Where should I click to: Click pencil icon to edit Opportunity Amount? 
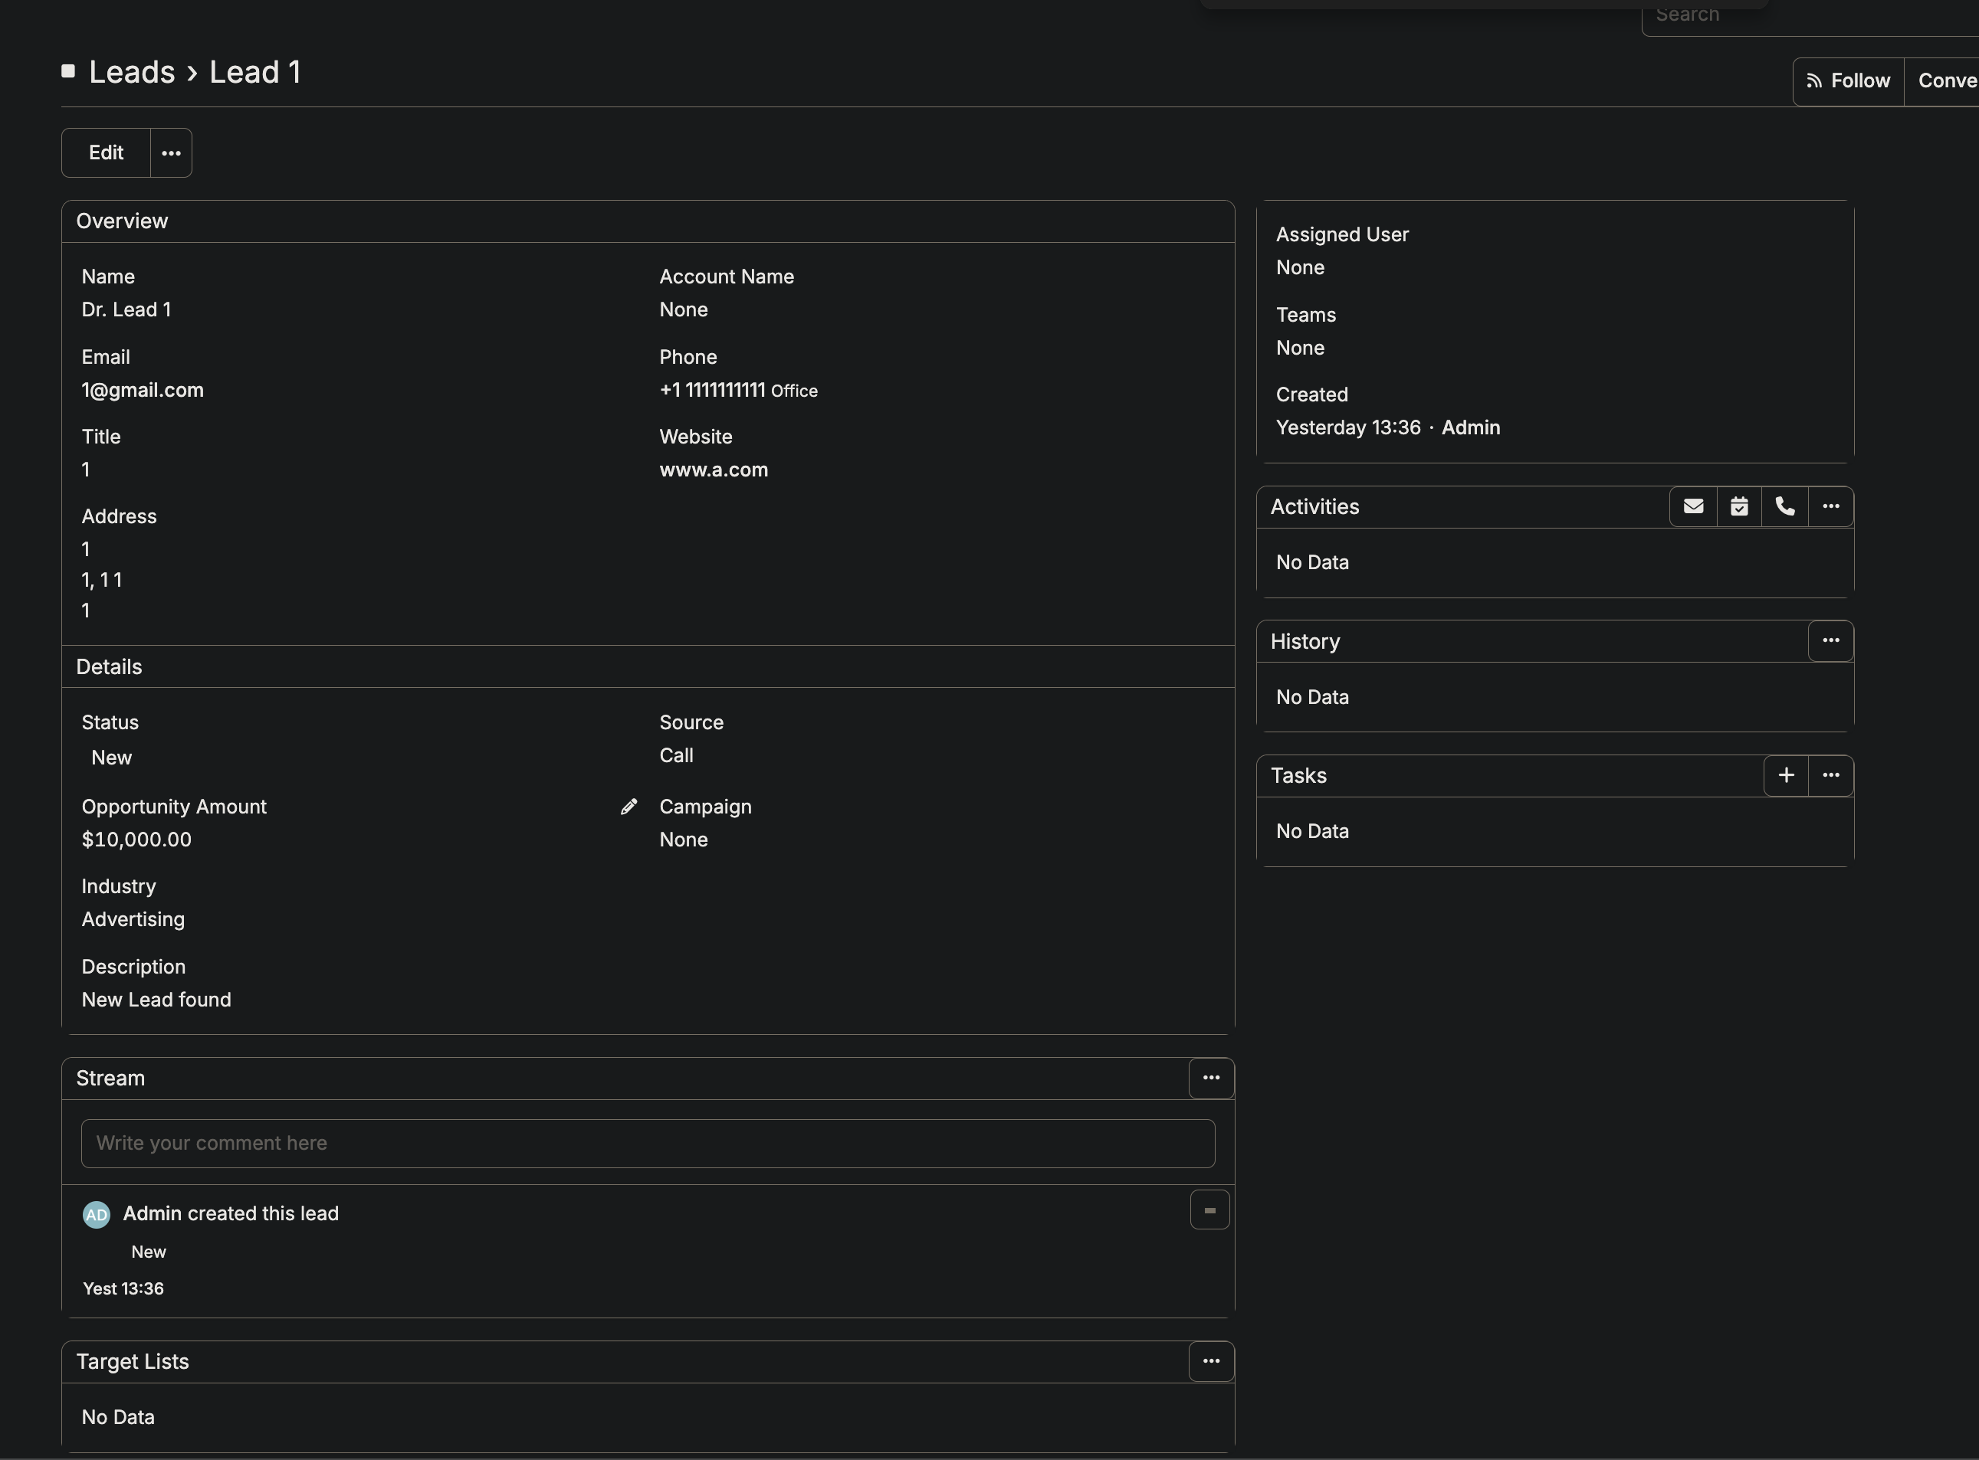[628, 806]
